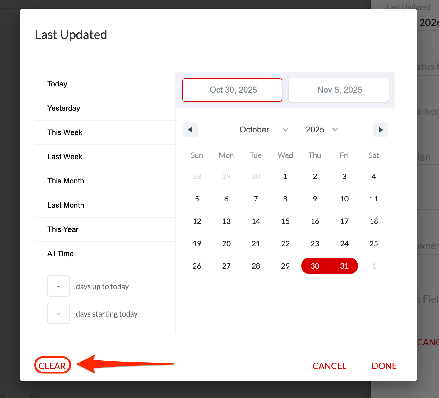Go to the previous month arrow
Screen dimensions: 439x398
click(190, 130)
